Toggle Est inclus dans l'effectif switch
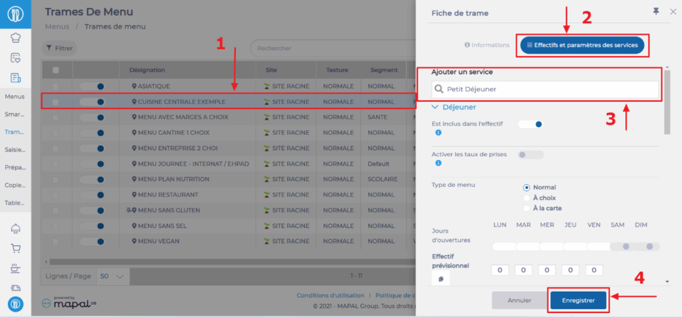682x317 pixels. click(x=531, y=124)
